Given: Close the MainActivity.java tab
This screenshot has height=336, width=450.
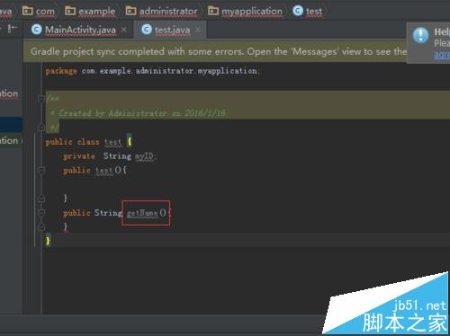Looking at the screenshot, I should pos(124,30).
